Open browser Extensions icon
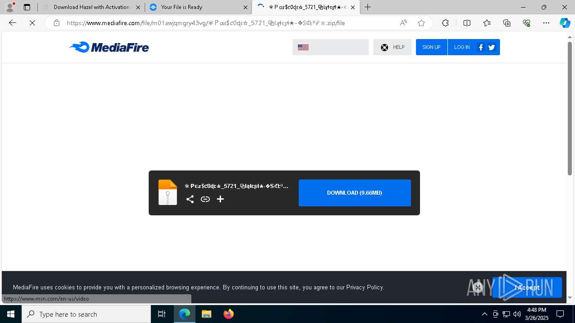Screen dimensions: 575x323 click(x=445, y=23)
